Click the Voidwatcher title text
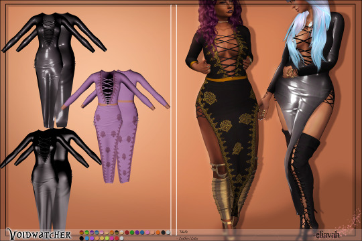 pos(39,234)
